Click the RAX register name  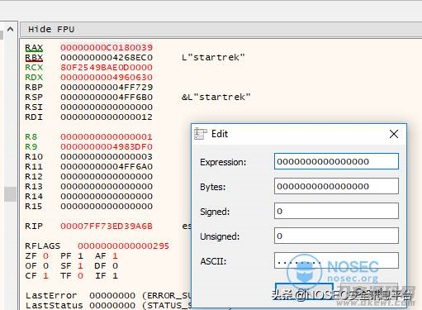(34, 47)
